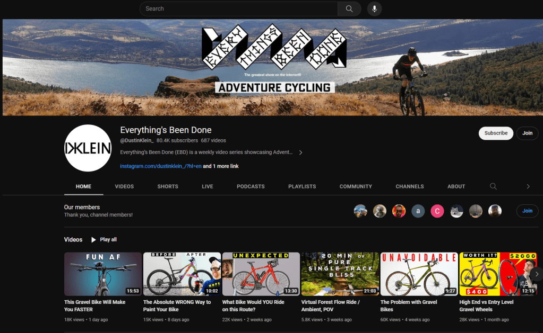Expand the channel description chevron

300,152
